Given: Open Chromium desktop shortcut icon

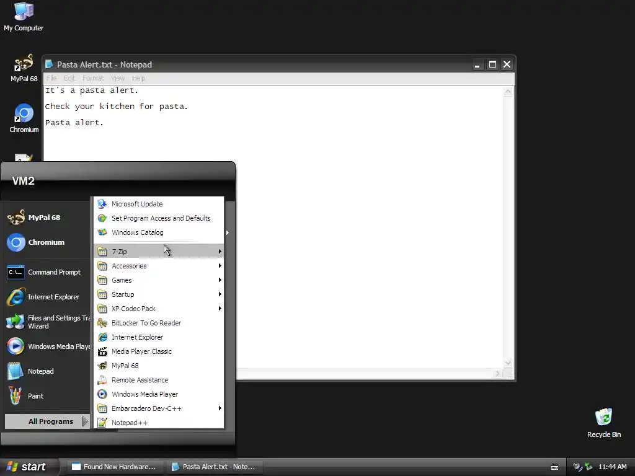Looking at the screenshot, I should 24,118.
